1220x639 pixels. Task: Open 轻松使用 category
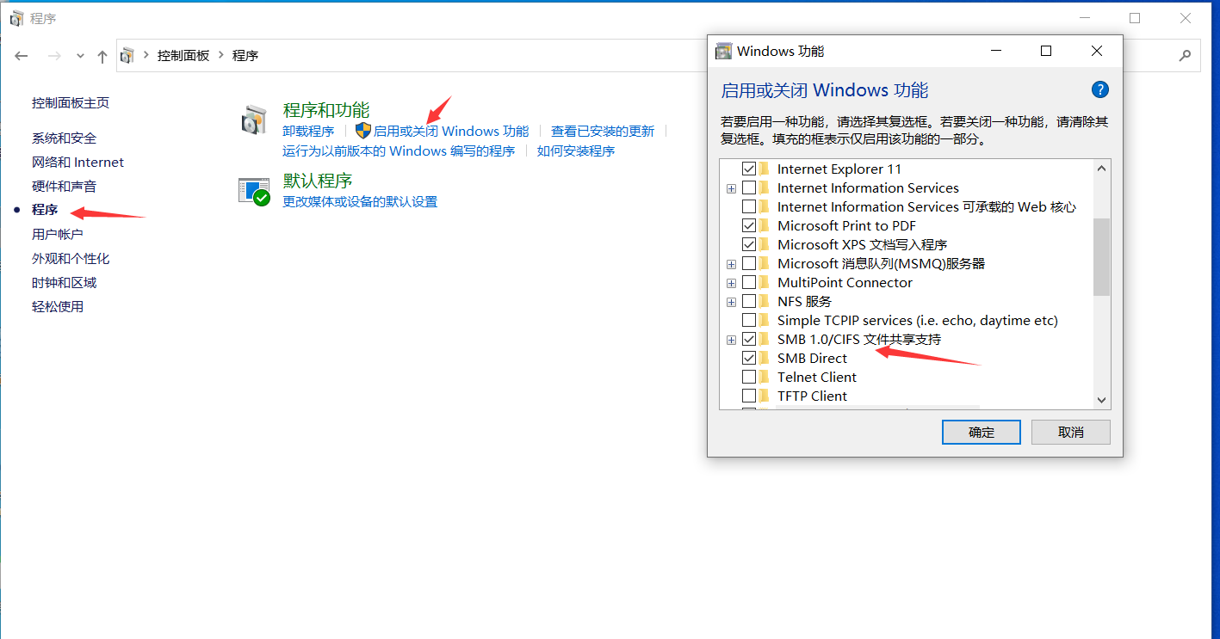point(58,306)
